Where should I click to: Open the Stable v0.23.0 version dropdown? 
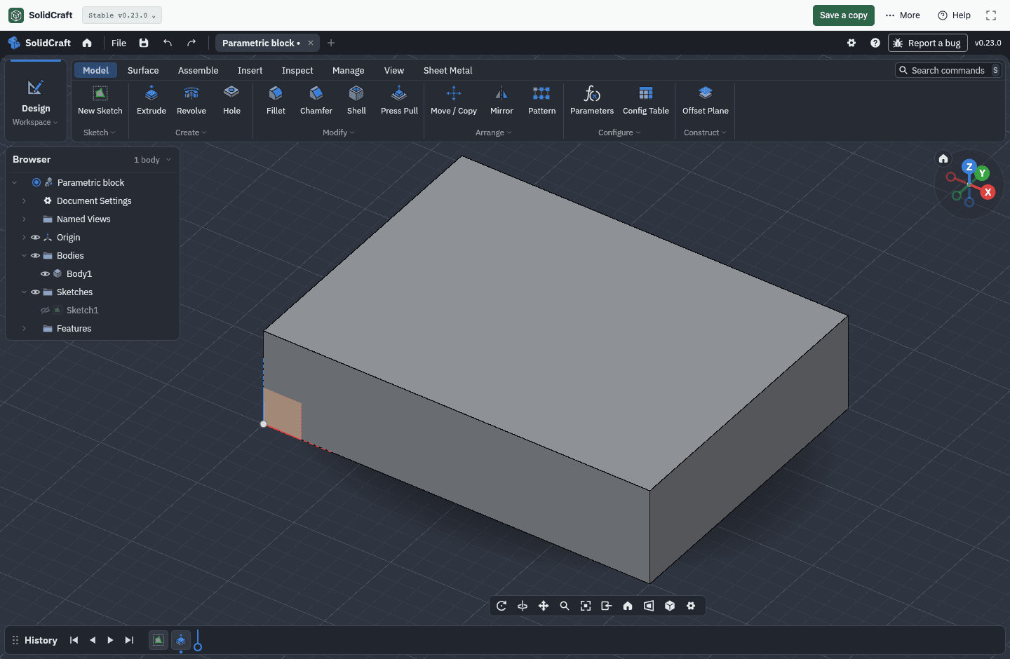[122, 15]
